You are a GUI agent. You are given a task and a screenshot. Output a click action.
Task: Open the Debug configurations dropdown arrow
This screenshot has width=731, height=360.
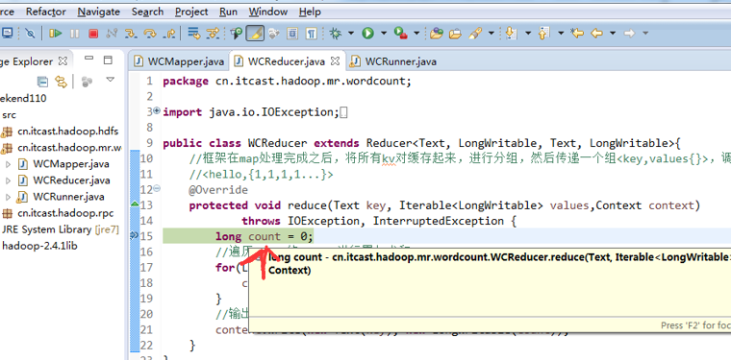[x=350, y=33]
